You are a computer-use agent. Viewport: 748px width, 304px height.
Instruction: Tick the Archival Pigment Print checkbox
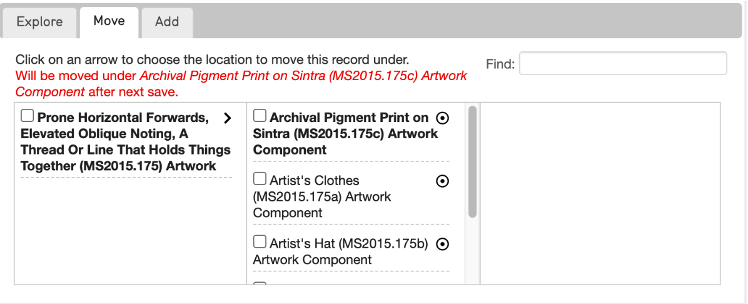[260, 116]
